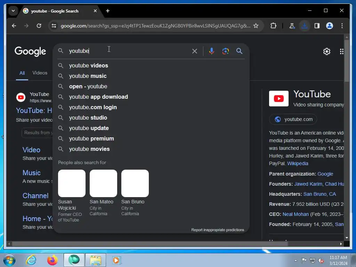Choose suggestion youtube app download
This screenshot has width=356, height=267.
click(x=151, y=97)
